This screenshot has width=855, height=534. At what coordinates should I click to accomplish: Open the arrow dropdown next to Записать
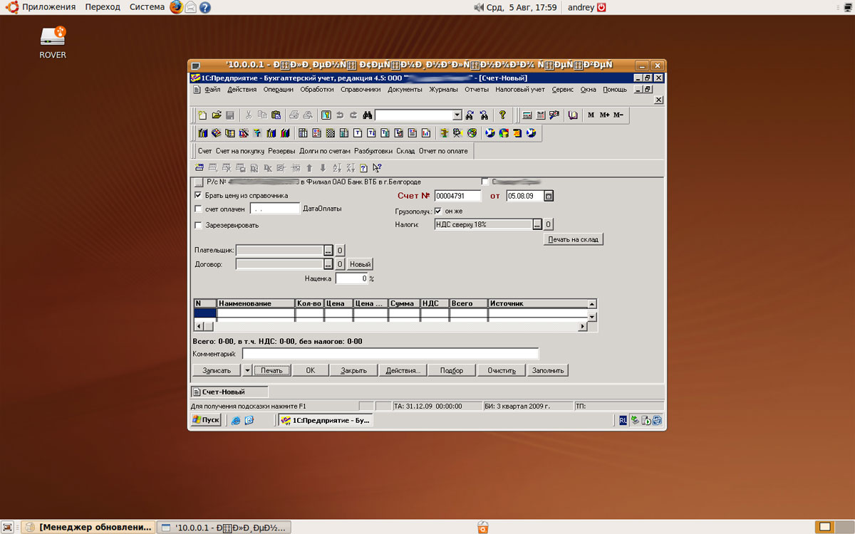point(247,370)
